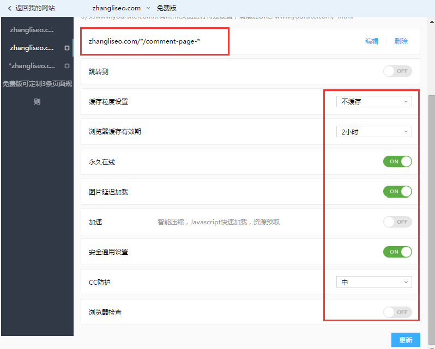Viewport: 435px width, 349px height.
Task: Click the 返回我的网站 link
Action: pyautogui.click(x=35, y=8)
